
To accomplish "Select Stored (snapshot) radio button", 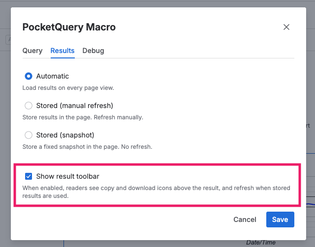I will 29,135.
